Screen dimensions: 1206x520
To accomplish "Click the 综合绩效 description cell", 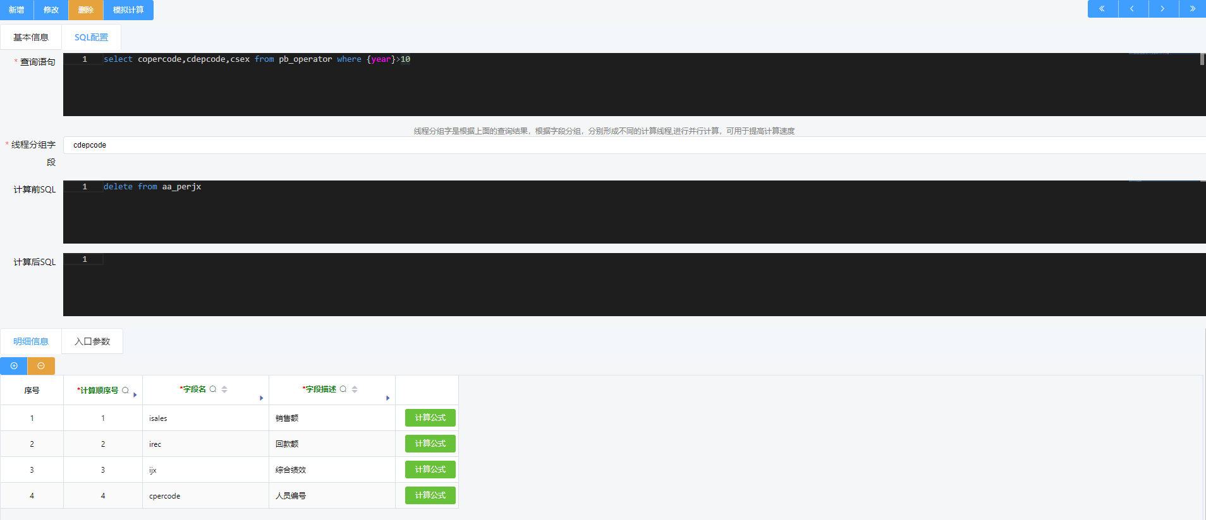I will pos(332,470).
